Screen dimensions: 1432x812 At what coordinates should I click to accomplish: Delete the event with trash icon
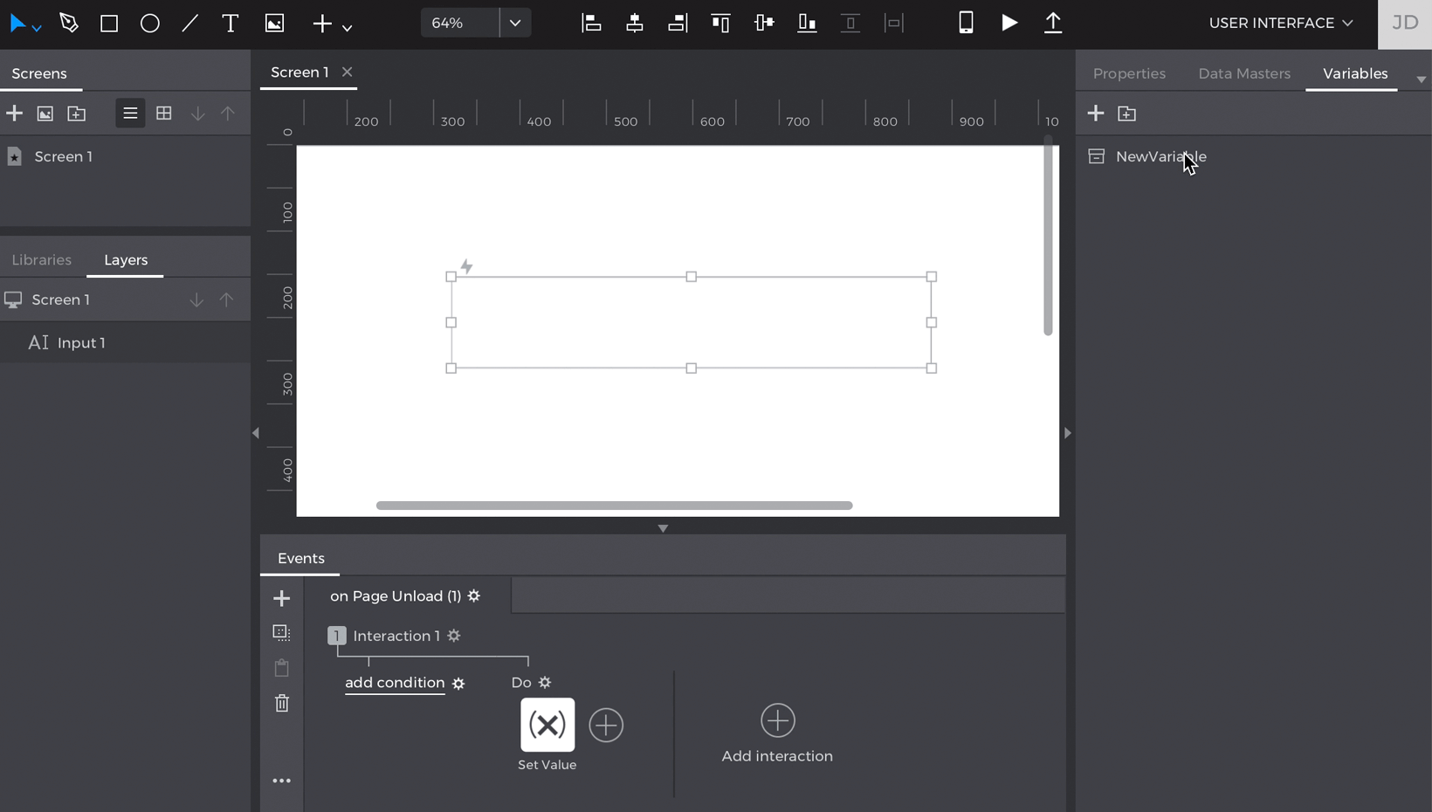[x=281, y=703]
